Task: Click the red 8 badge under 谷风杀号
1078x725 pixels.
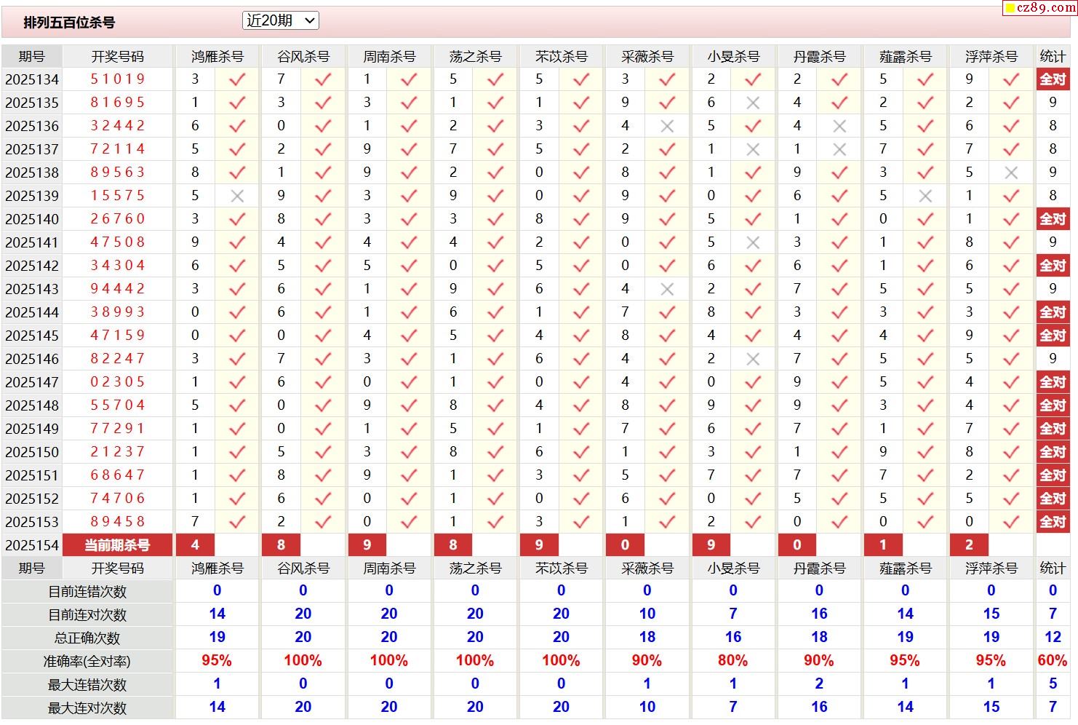Action: 281,545
